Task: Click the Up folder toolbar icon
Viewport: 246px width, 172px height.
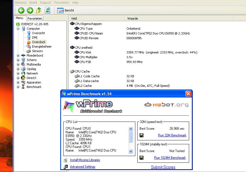Action: point(39,11)
